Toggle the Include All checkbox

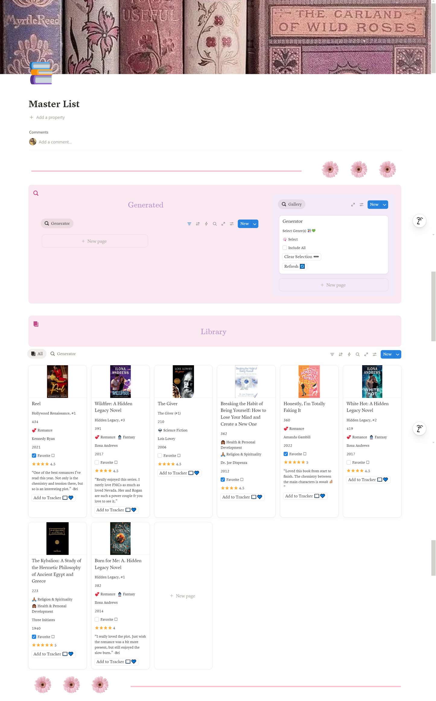tap(285, 248)
